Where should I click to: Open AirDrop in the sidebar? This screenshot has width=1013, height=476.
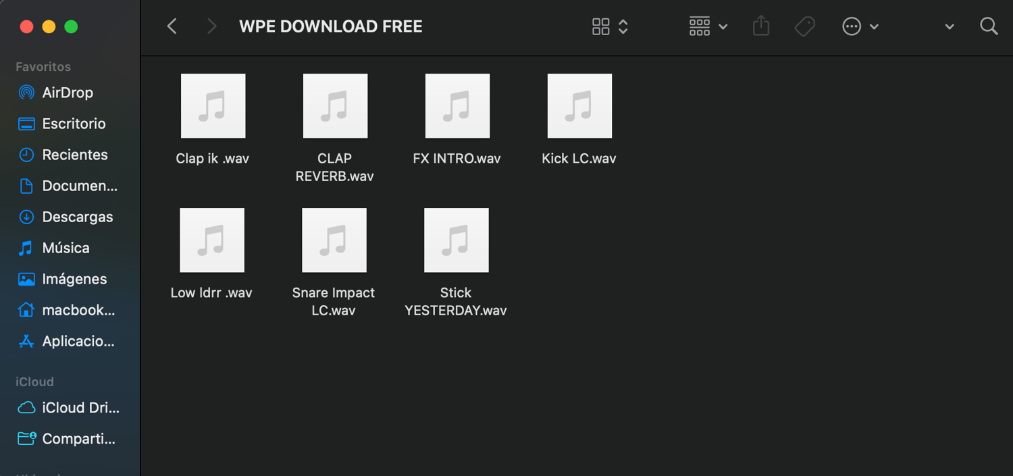coord(66,92)
